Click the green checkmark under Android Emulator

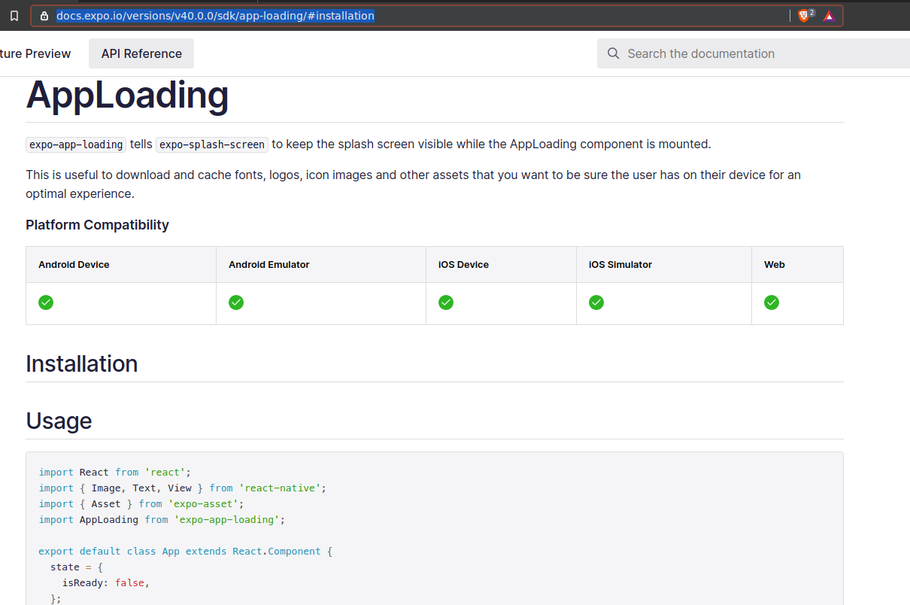235,302
